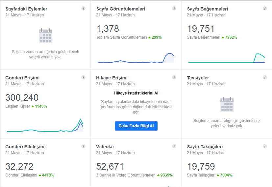
Task: Open the Sayfa Görüntülemeleri title
Action: tap(121, 9)
